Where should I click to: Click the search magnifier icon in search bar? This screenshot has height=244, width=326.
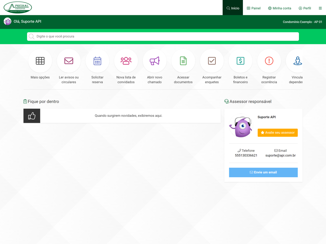tap(31, 36)
